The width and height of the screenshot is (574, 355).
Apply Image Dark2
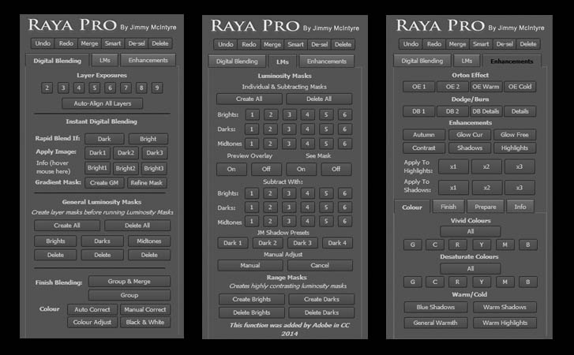[126, 153]
